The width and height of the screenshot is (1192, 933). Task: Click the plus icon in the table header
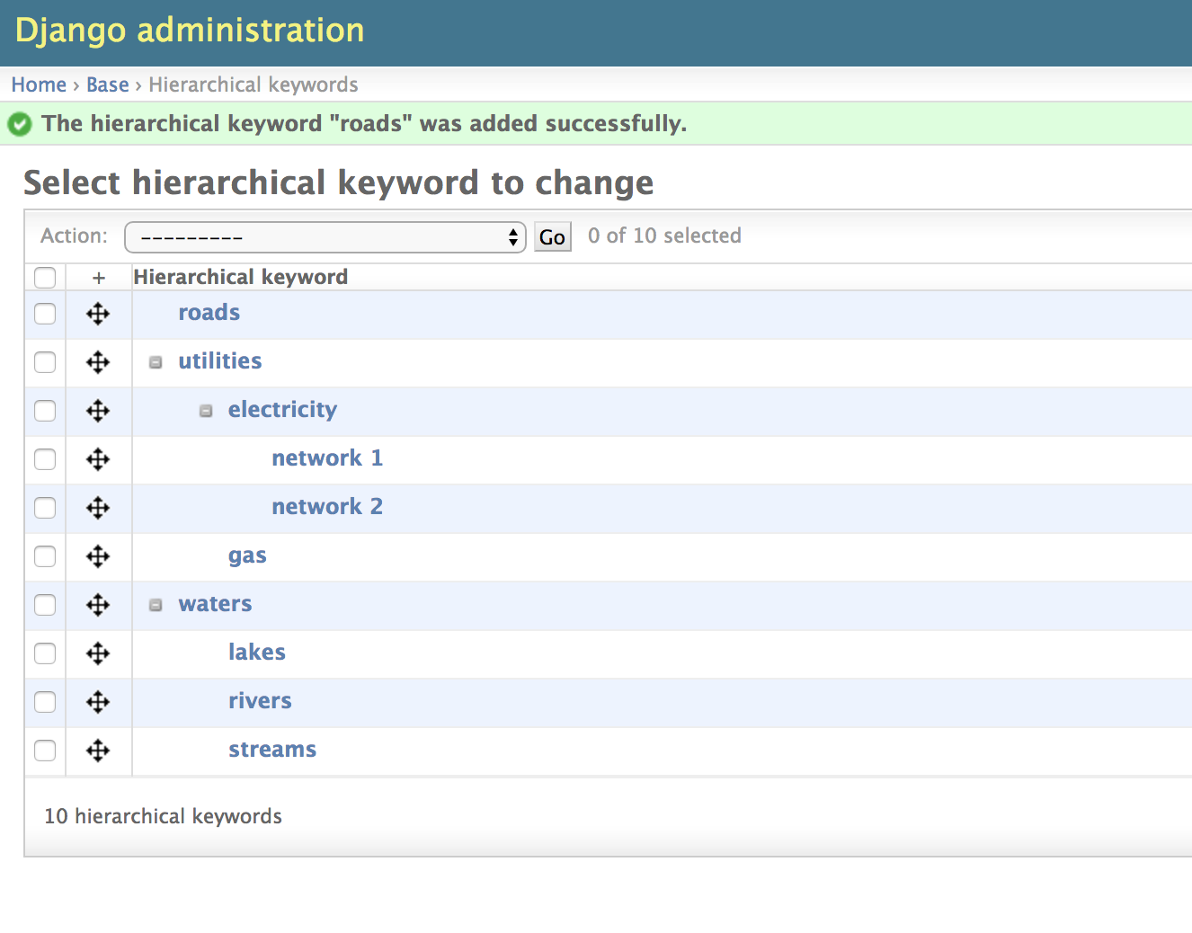(x=99, y=278)
